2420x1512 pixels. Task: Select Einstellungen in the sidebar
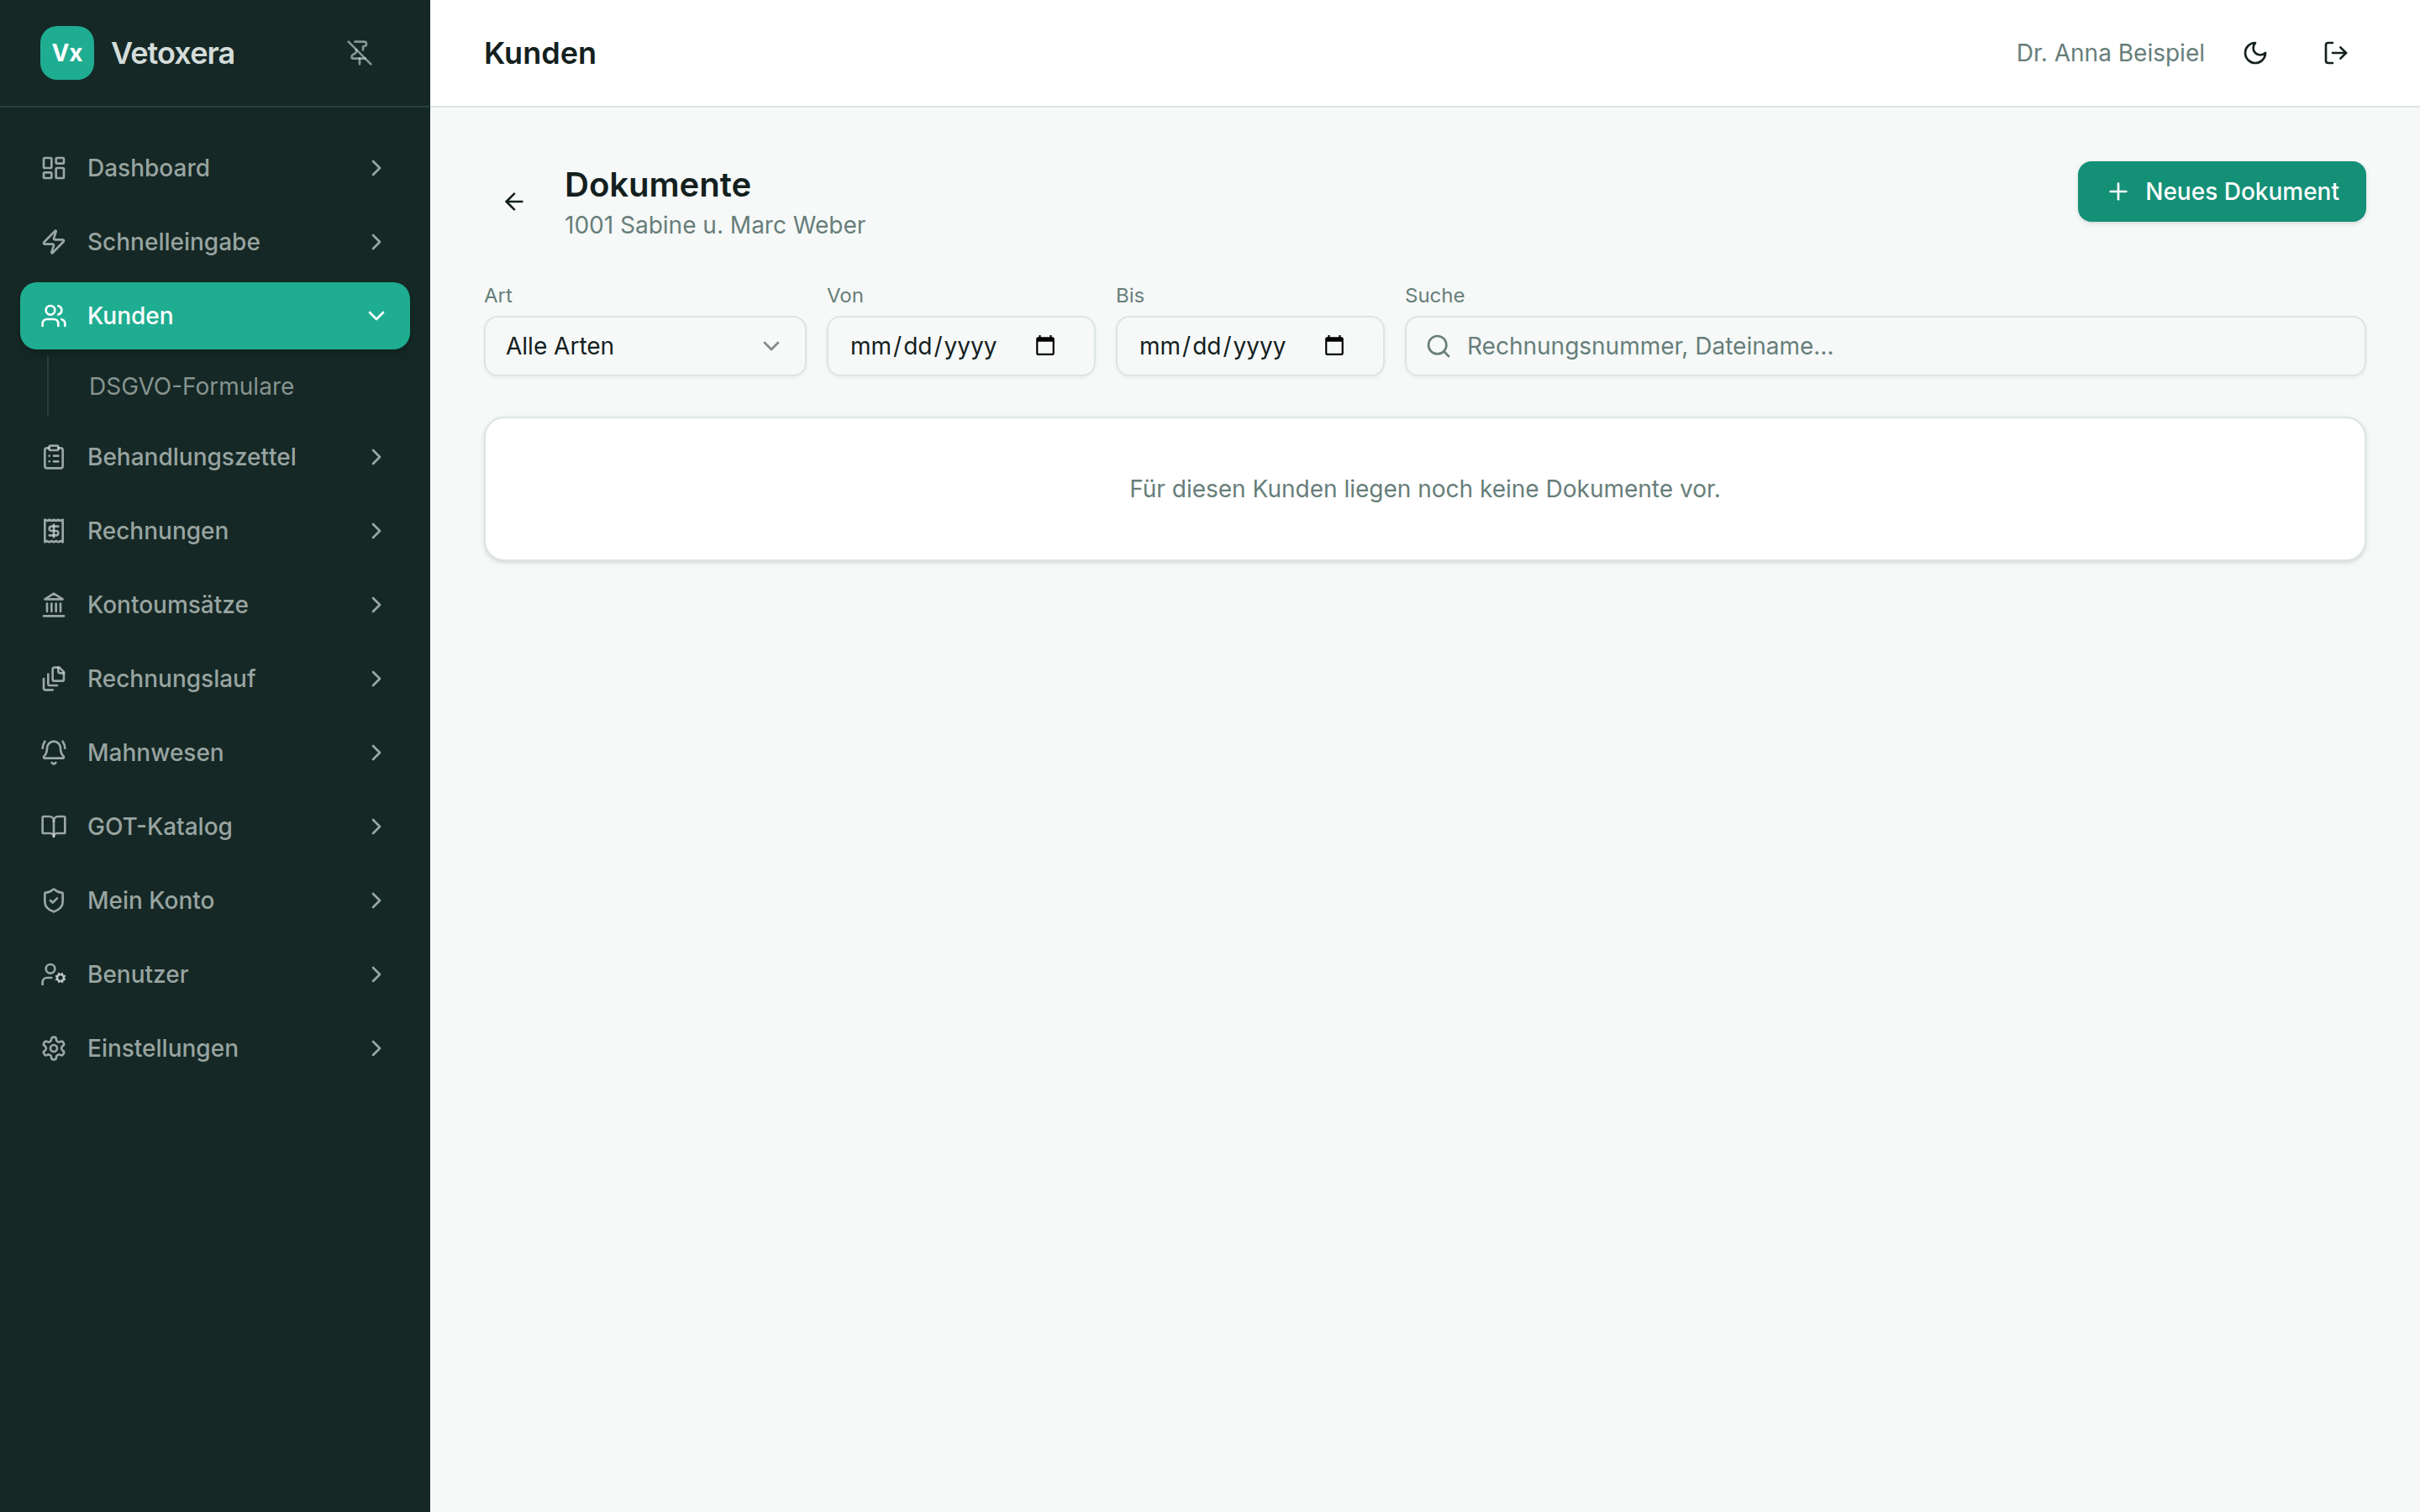(215, 1049)
